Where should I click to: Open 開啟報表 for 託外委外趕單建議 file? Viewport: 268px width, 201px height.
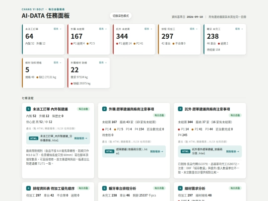point(233,151)
